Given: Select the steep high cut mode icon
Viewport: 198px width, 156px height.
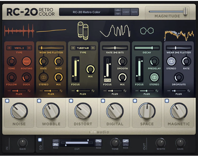Looking at the screenshot, I should 98,144.
